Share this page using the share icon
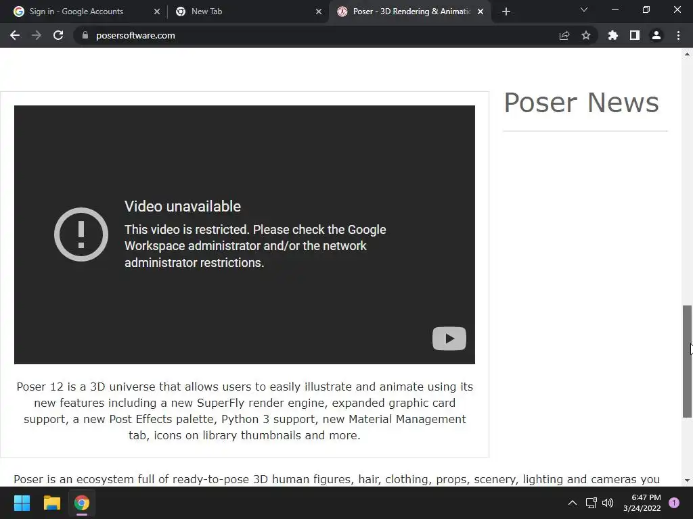Viewport: 693px width, 519px height. [564, 35]
